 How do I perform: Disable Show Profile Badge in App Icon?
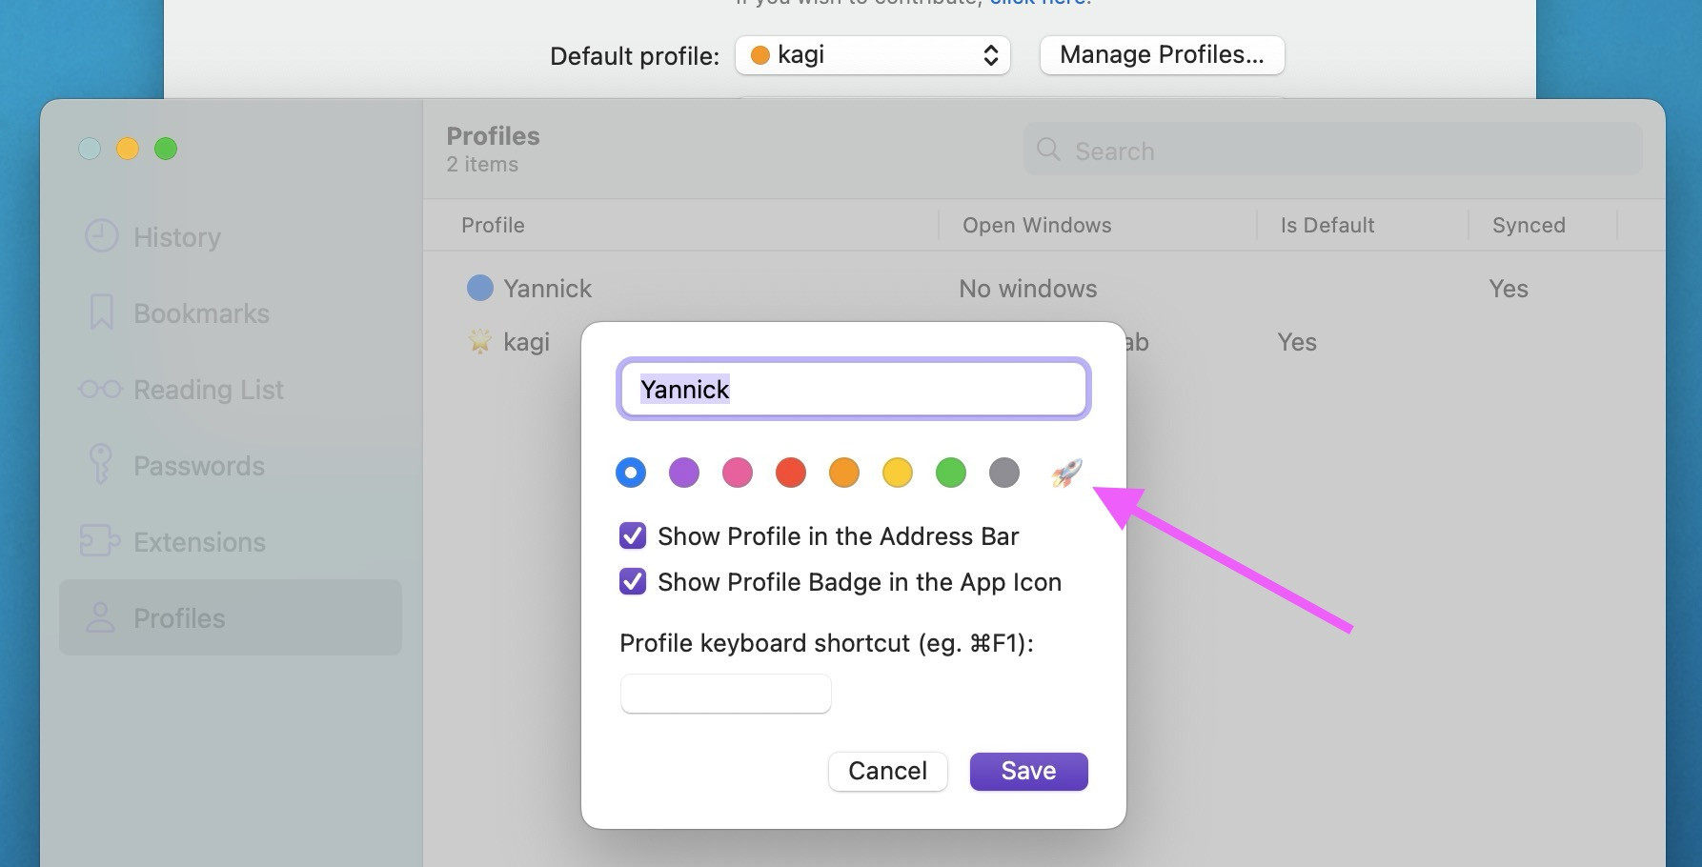[633, 582]
